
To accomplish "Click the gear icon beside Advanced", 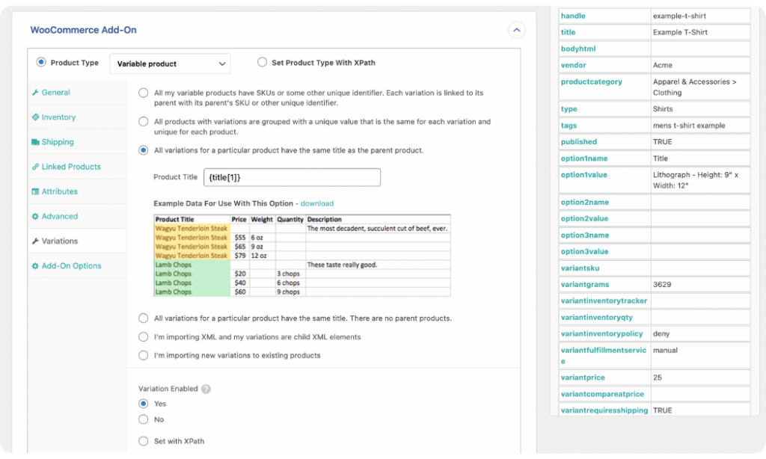I will coord(35,216).
